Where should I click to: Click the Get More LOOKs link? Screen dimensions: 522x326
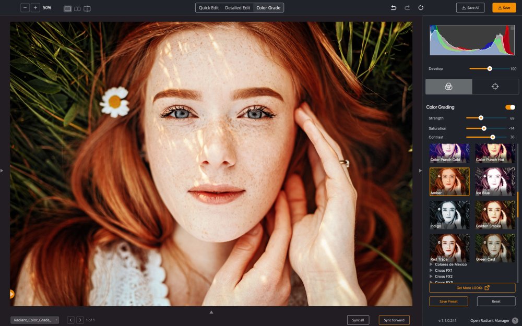click(471, 287)
